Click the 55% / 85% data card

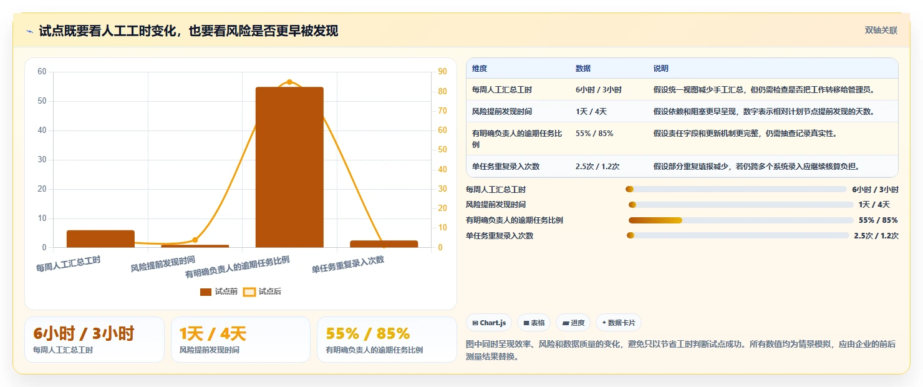click(x=387, y=340)
